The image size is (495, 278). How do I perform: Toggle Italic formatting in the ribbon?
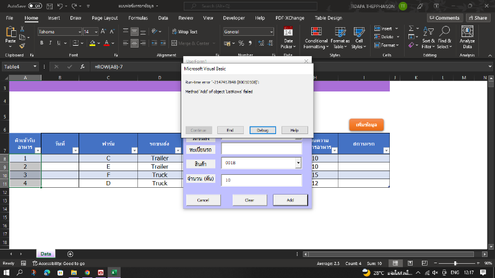50,43
